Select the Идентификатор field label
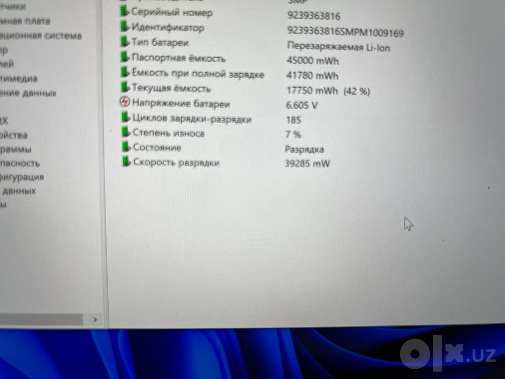This screenshot has width=505, height=379. click(x=168, y=28)
